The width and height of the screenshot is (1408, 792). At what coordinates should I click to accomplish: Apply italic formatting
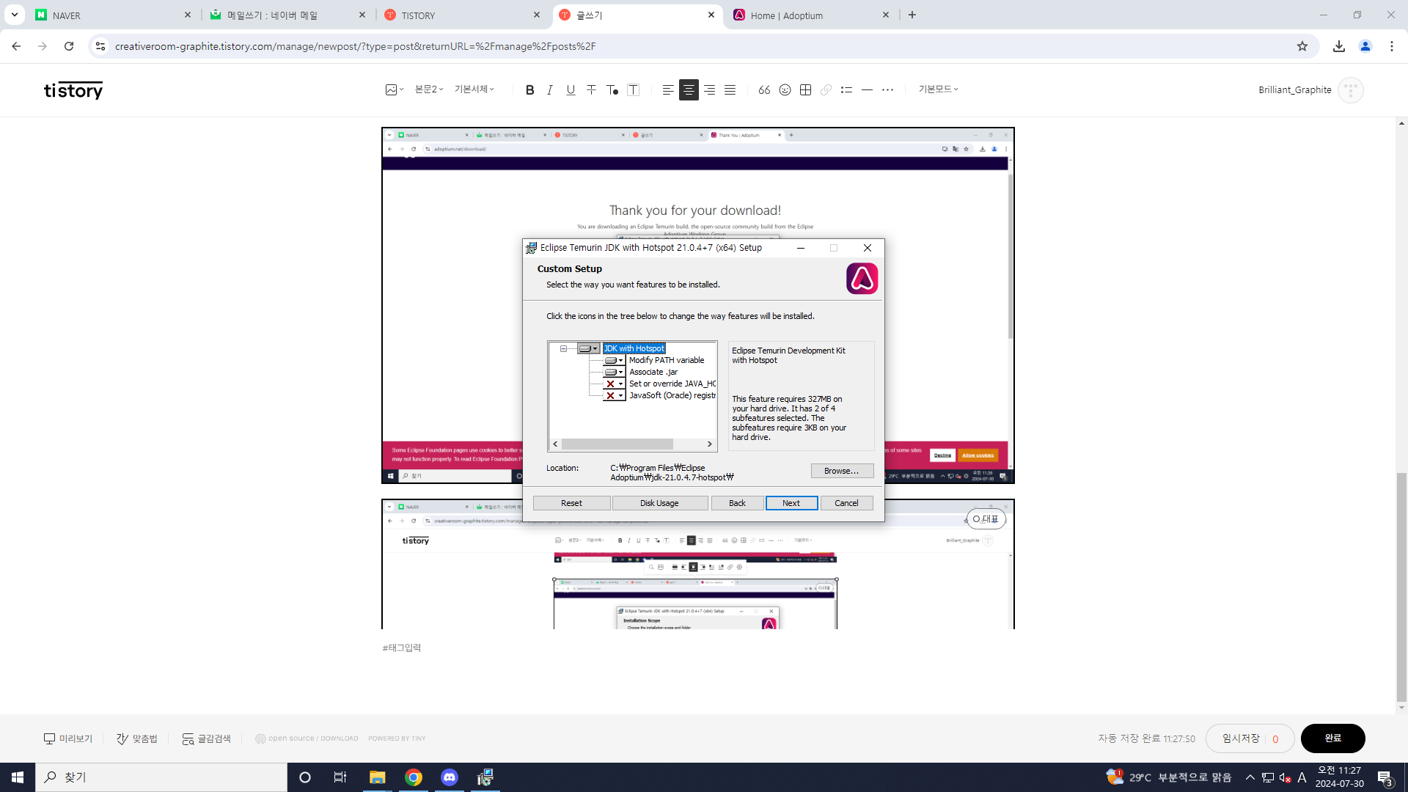(x=550, y=89)
